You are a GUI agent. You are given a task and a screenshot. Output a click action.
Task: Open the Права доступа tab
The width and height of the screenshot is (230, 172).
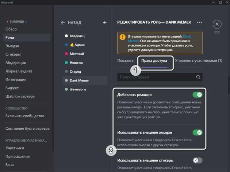point(154,61)
